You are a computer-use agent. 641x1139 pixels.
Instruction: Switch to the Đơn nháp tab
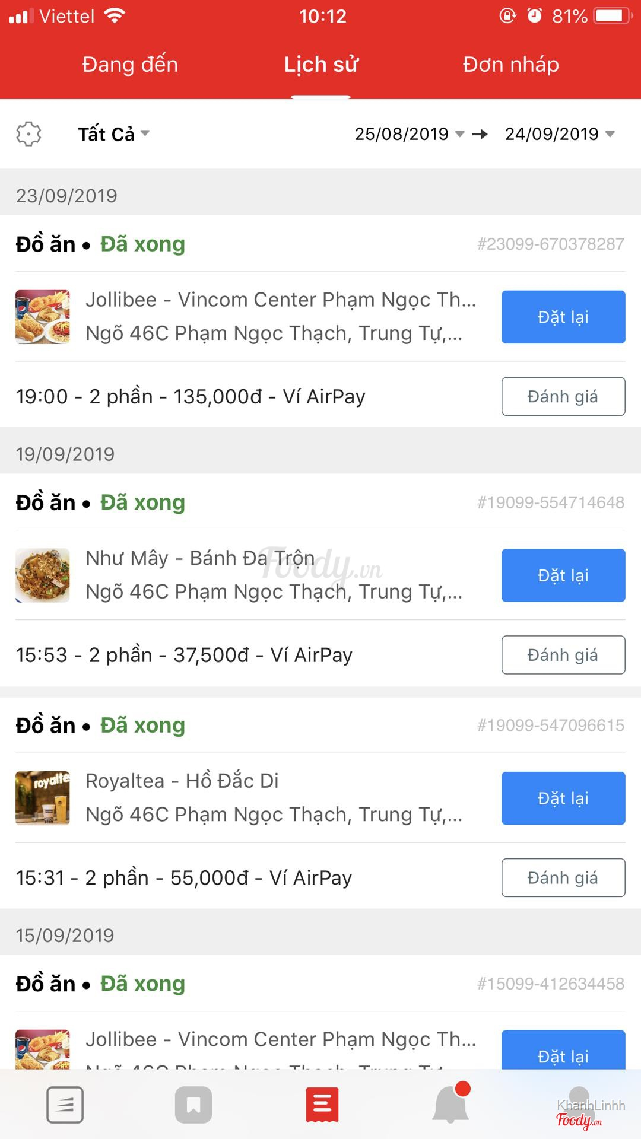510,65
